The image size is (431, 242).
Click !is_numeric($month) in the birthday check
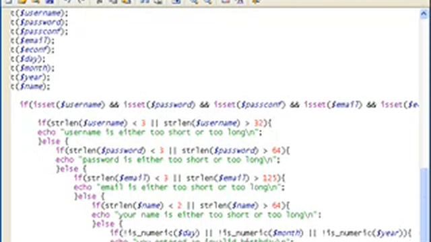coord(261,233)
